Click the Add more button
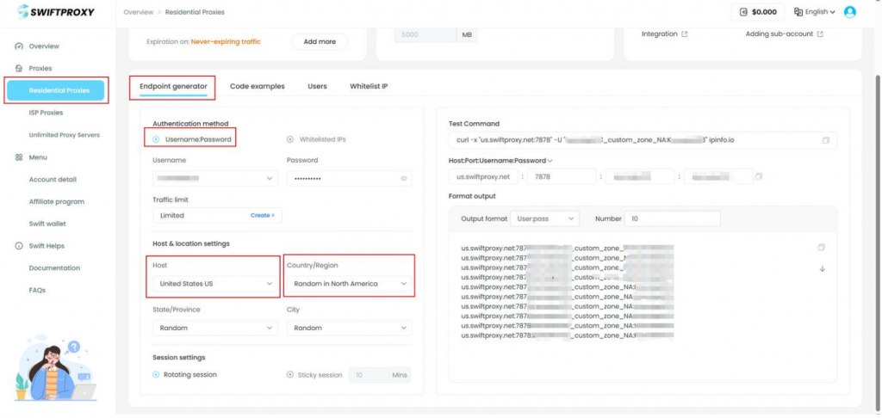Image resolution: width=882 pixels, height=418 pixels. (x=320, y=41)
